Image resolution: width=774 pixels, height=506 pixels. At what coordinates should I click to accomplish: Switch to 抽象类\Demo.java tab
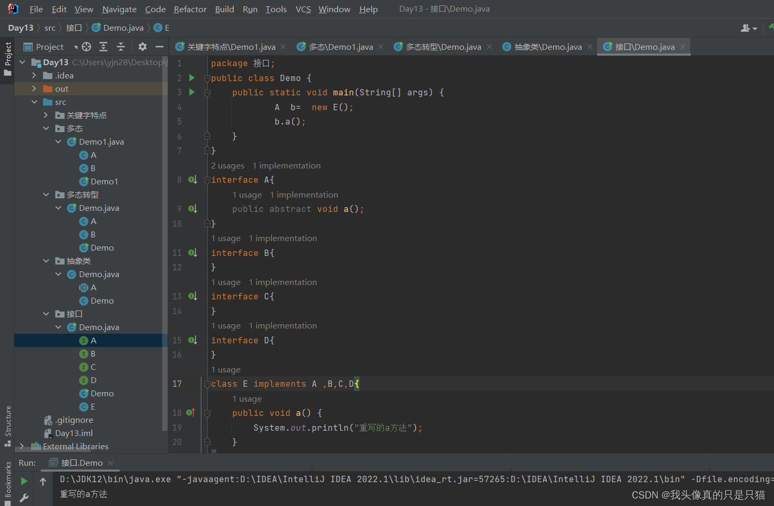click(548, 47)
